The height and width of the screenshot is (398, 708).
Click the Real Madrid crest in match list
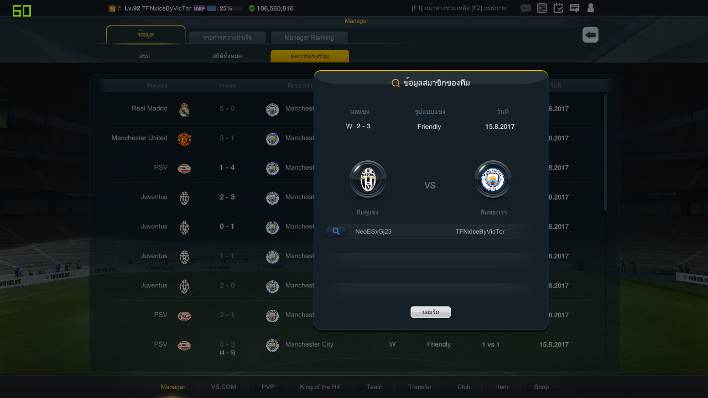click(x=184, y=109)
